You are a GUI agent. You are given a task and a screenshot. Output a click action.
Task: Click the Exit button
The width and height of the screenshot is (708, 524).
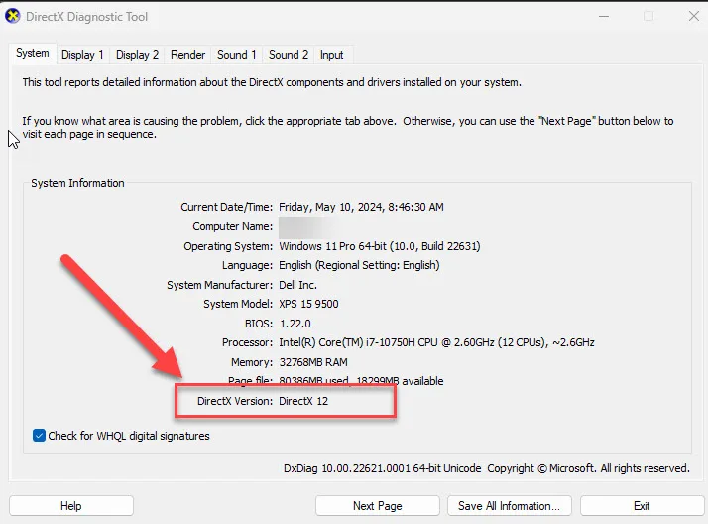(642, 506)
